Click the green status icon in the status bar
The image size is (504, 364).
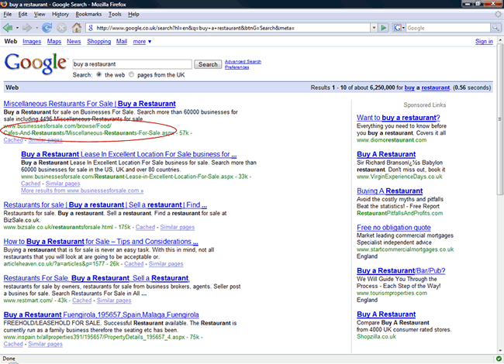(x=499, y=359)
